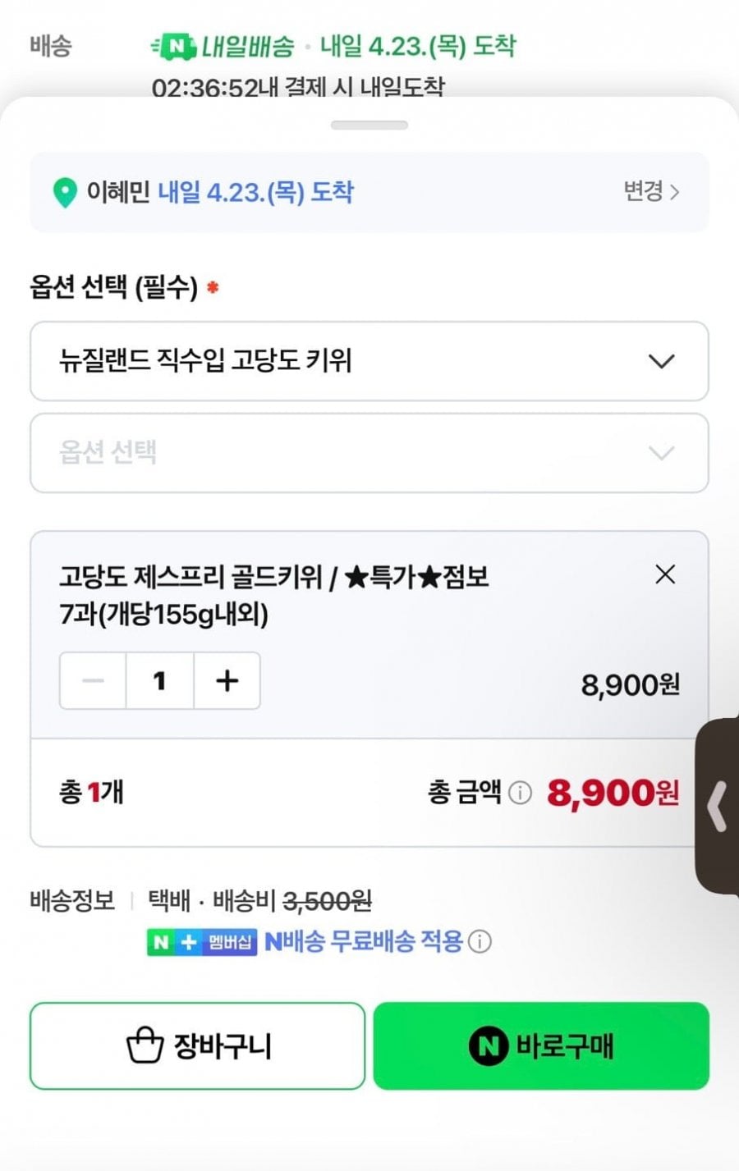Tap the green location pin icon
The width and height of the screenshot is (739, 1171).
tap(65, 193)
